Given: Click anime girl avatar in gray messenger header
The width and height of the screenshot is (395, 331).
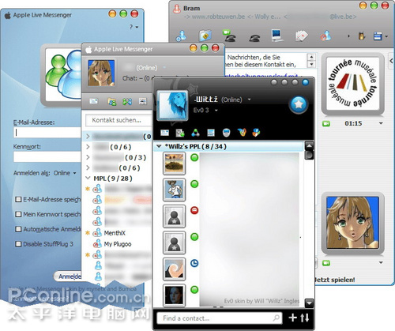Looking at the screenshot, I should tap(101, 73).
